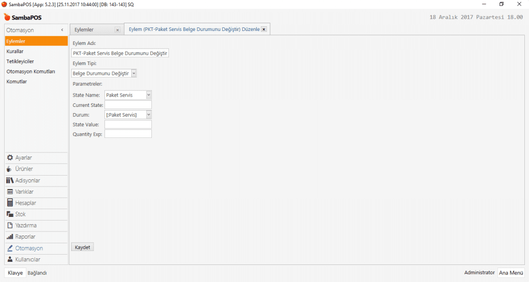
Task: Open Kullanıcılar via the person icon
Action: coord(10,259)
